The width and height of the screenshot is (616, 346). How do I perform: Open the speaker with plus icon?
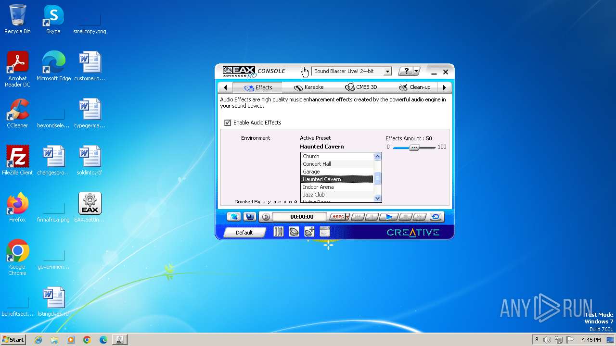click(309, 232)
